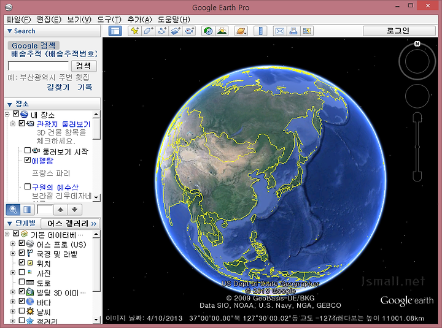Collapse the 관광지 둘러보기 tree node

click(x=13, y=123)
